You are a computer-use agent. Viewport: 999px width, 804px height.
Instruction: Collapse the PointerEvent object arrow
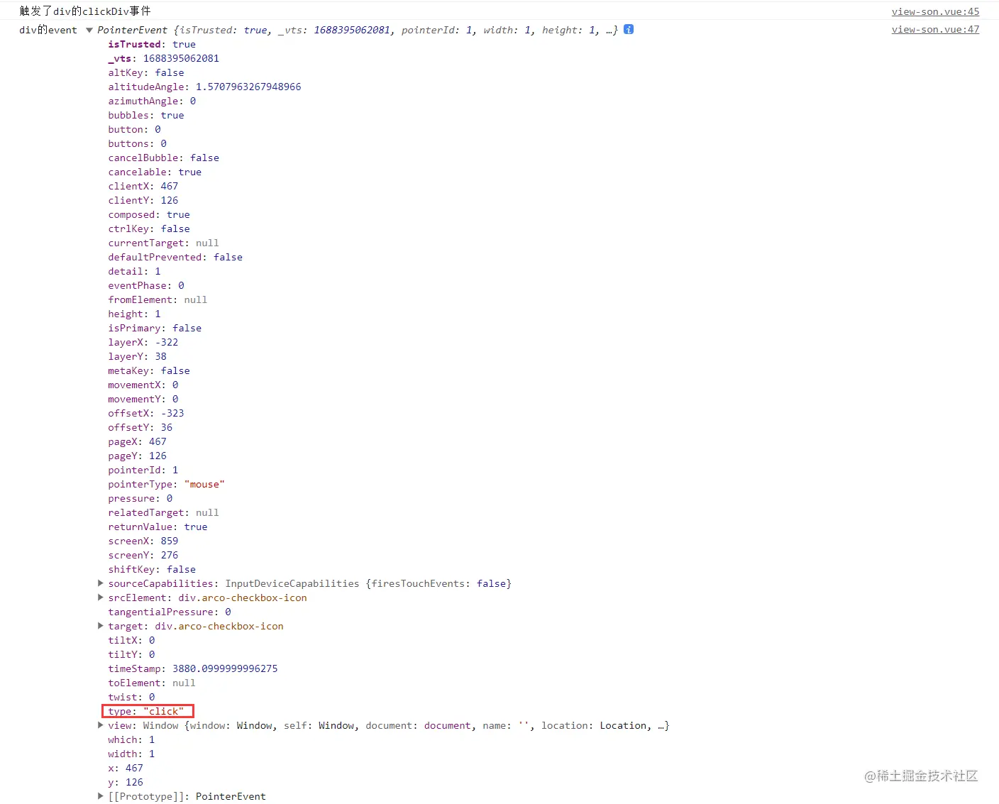tap(89, 30)
